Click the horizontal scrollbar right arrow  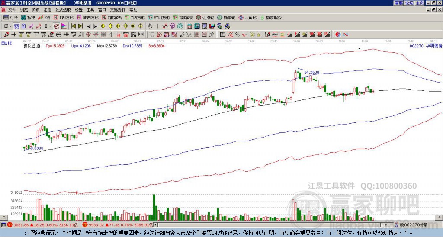click(x=386, y=225)
